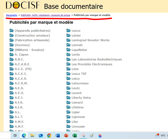Open the Lignovox folder icon
168x139 pixels.
[x=68, y=117]
